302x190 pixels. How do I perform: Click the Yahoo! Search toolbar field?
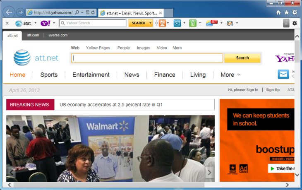tap(93, 23)
